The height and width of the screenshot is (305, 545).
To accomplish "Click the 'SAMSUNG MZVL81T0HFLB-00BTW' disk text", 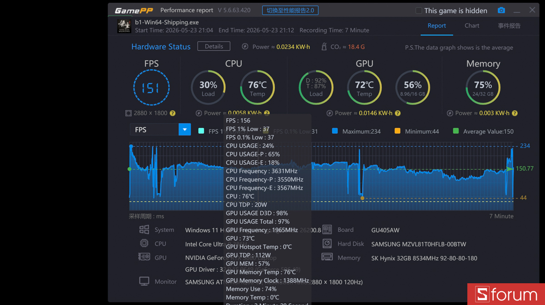I will (x=418, y=244).
